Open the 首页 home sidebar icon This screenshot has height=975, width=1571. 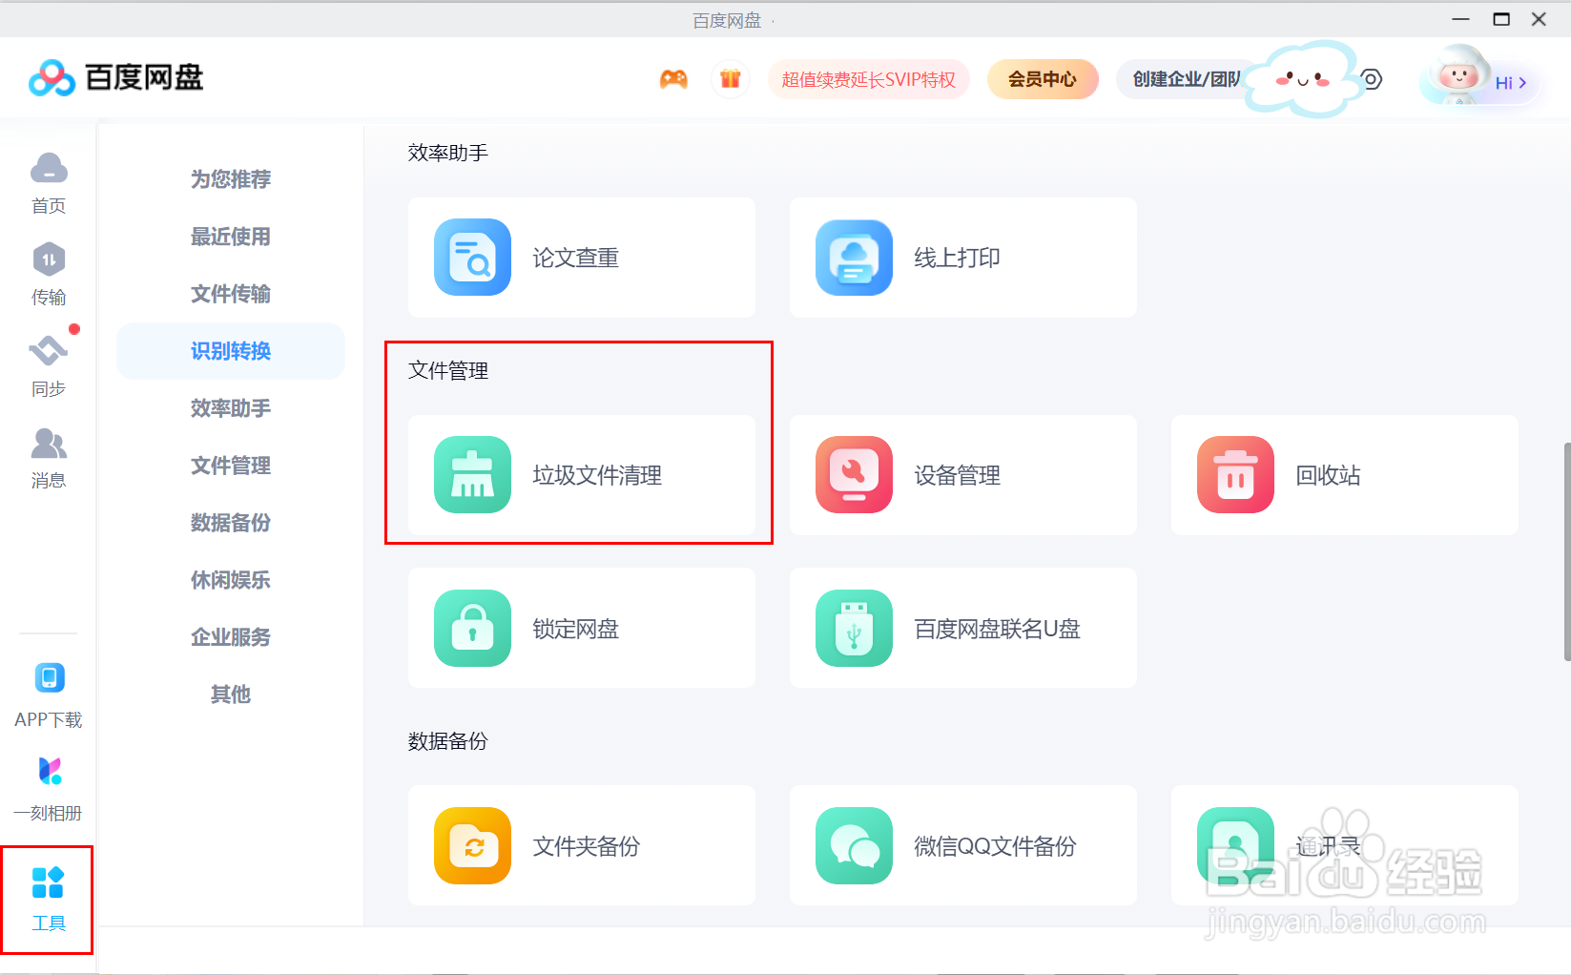tap(49, 169)
